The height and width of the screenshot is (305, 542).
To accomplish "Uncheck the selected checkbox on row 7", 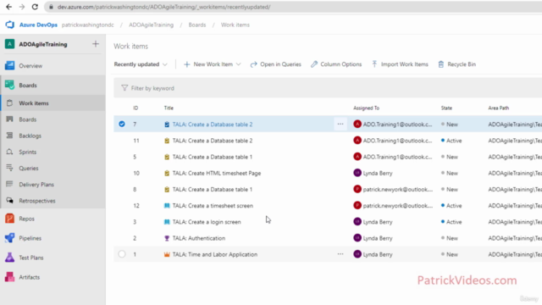I will click(x=122, y=124).
